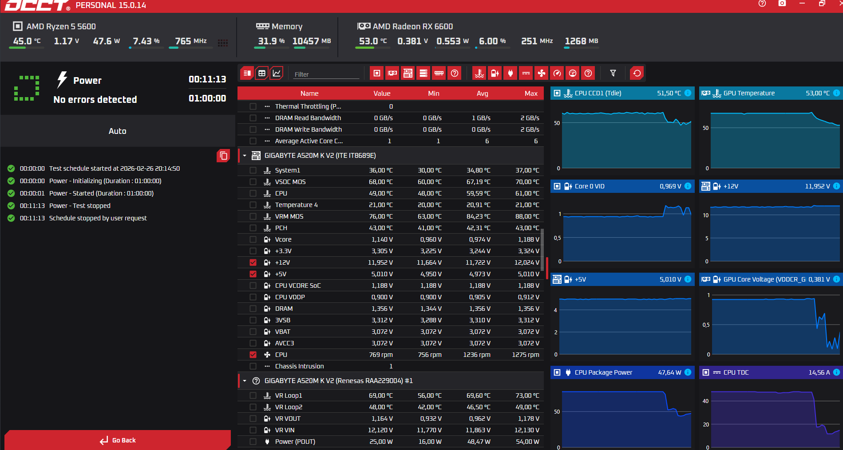Image resolution: width=843 pixels, height=450 pixels.
Task: Toggle fan sensor type filter
Action: 542,73
